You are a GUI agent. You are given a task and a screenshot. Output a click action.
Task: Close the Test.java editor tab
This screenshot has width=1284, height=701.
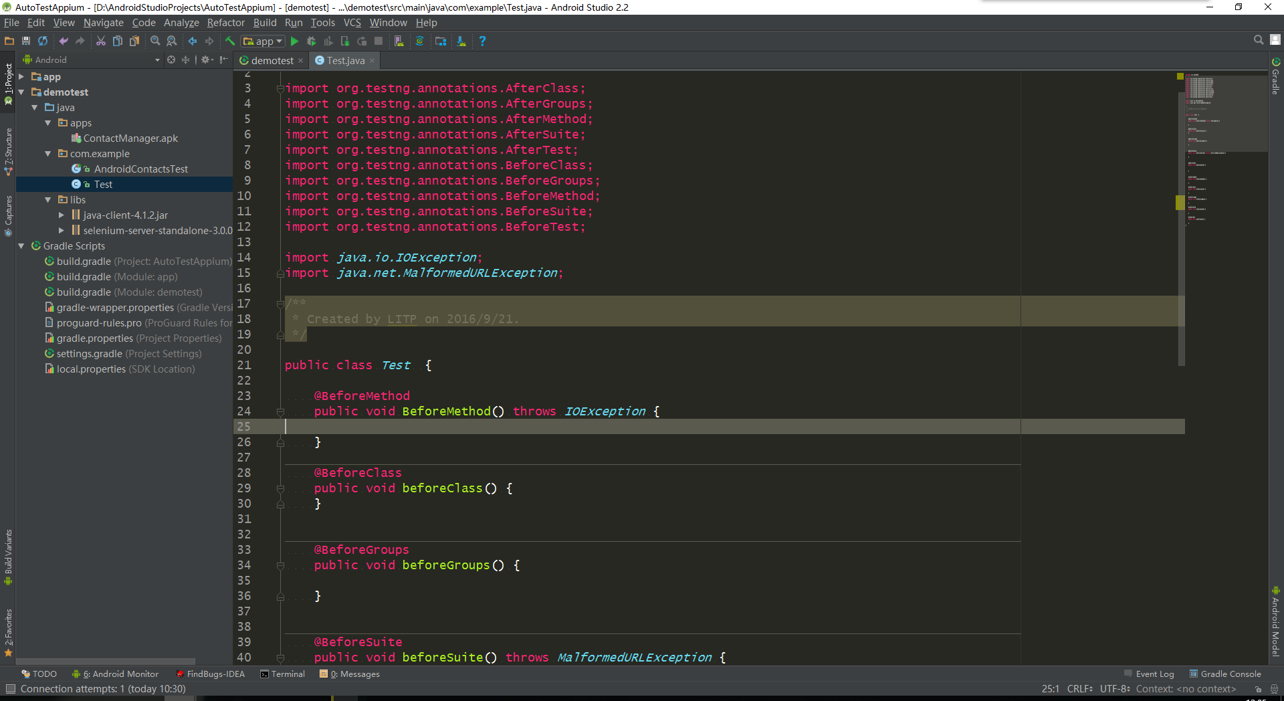(x=372, y=61)
